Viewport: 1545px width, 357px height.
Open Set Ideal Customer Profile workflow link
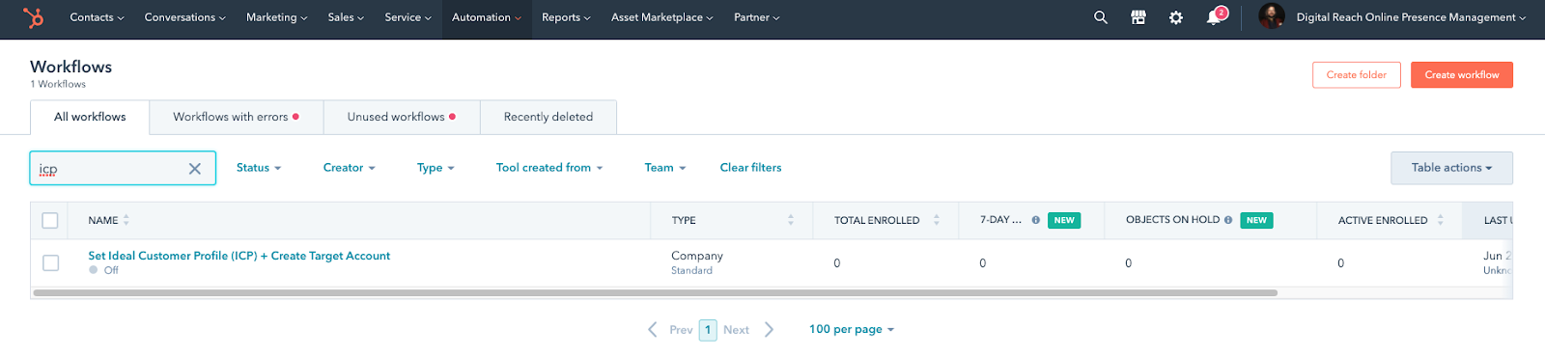coord(239,256)
